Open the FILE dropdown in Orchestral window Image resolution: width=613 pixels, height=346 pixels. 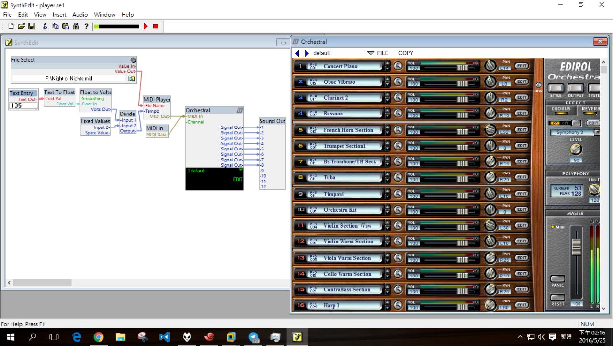[x=378, y=53]
